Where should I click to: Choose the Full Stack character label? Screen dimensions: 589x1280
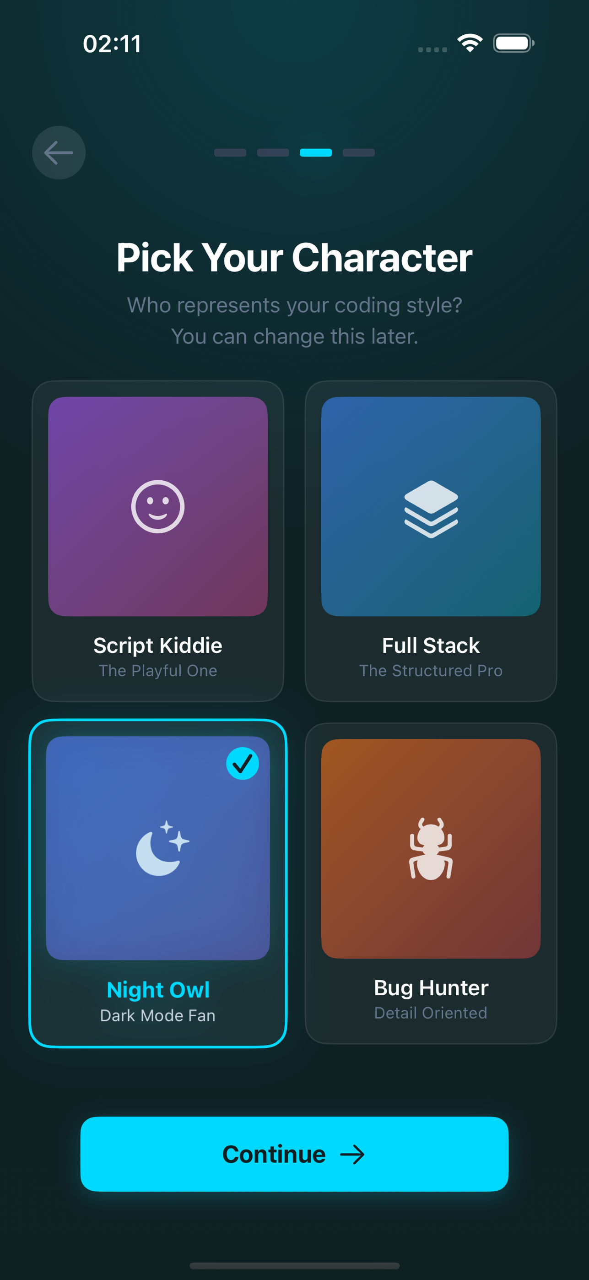tap(431, 645)
